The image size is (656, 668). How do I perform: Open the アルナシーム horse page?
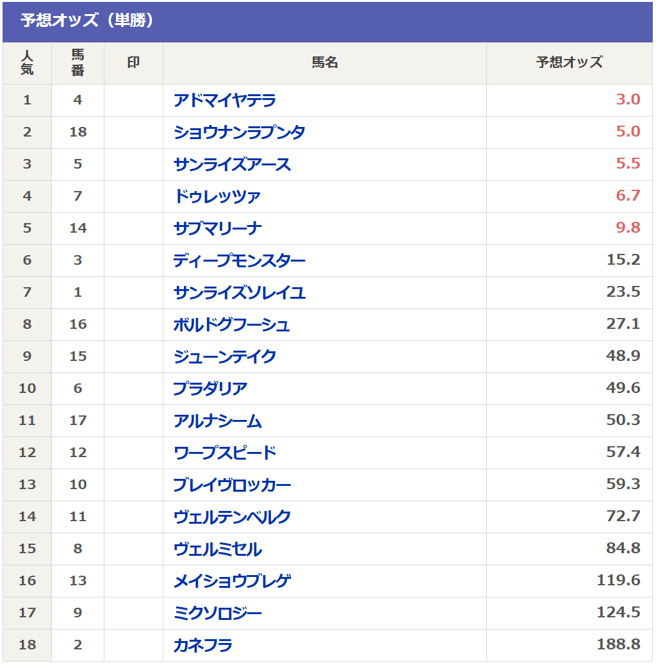click(x=217, y=421)
